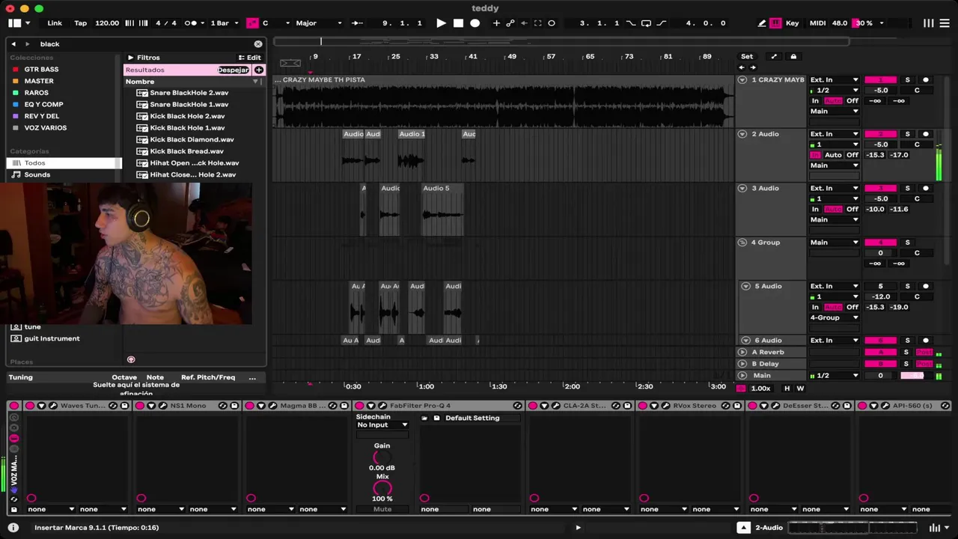Toggle Automation Mode icon beside Set

(x=774, y=56)
